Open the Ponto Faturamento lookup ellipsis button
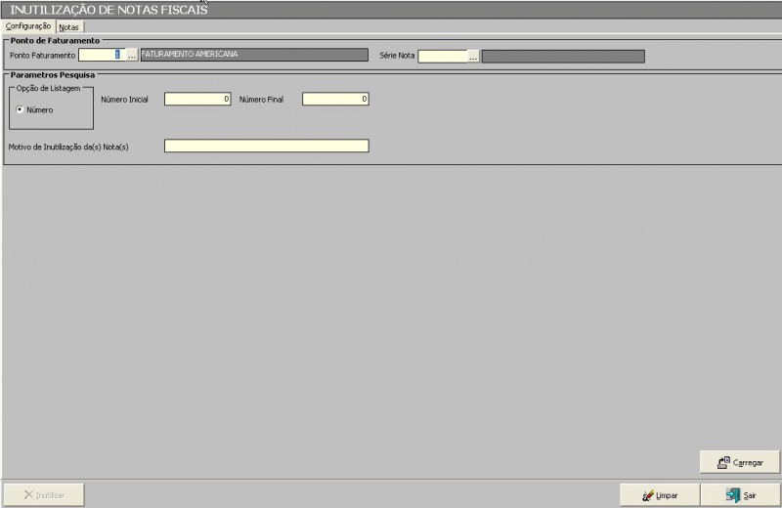Viewport: 782px width, 508px height. click(132, 57)
